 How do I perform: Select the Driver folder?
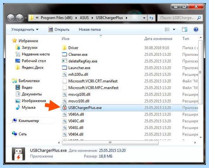(x=73, y=48)
